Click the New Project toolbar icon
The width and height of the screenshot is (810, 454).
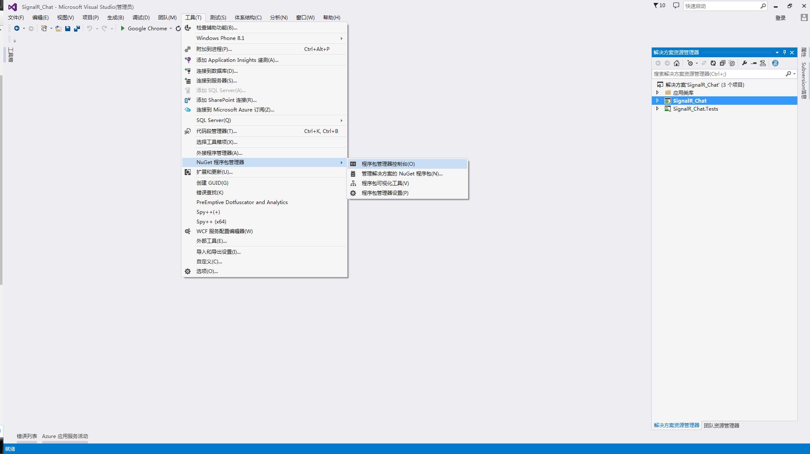[44, 28]
